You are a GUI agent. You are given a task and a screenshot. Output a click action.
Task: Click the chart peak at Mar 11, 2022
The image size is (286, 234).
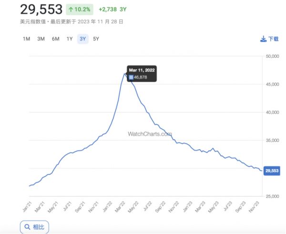click(125, 73)
